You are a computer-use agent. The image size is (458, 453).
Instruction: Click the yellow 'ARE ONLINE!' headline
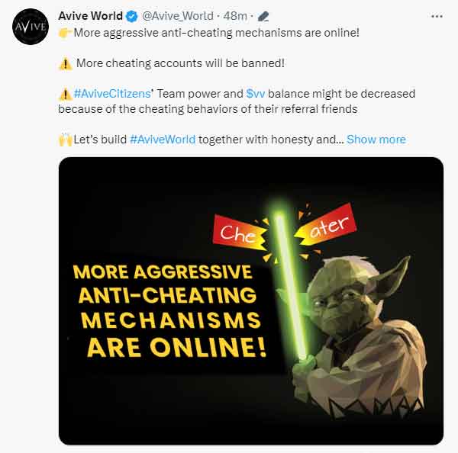177,347
